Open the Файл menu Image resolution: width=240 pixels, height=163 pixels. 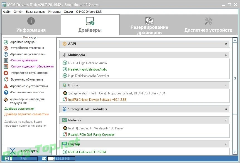coord(7,12)
